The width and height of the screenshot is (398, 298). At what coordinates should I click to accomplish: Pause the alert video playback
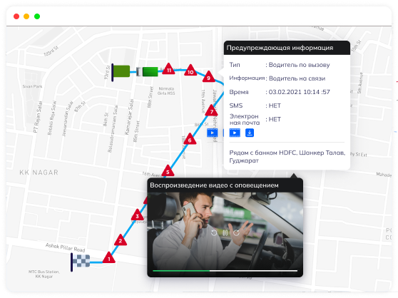[x=225, y=232]
